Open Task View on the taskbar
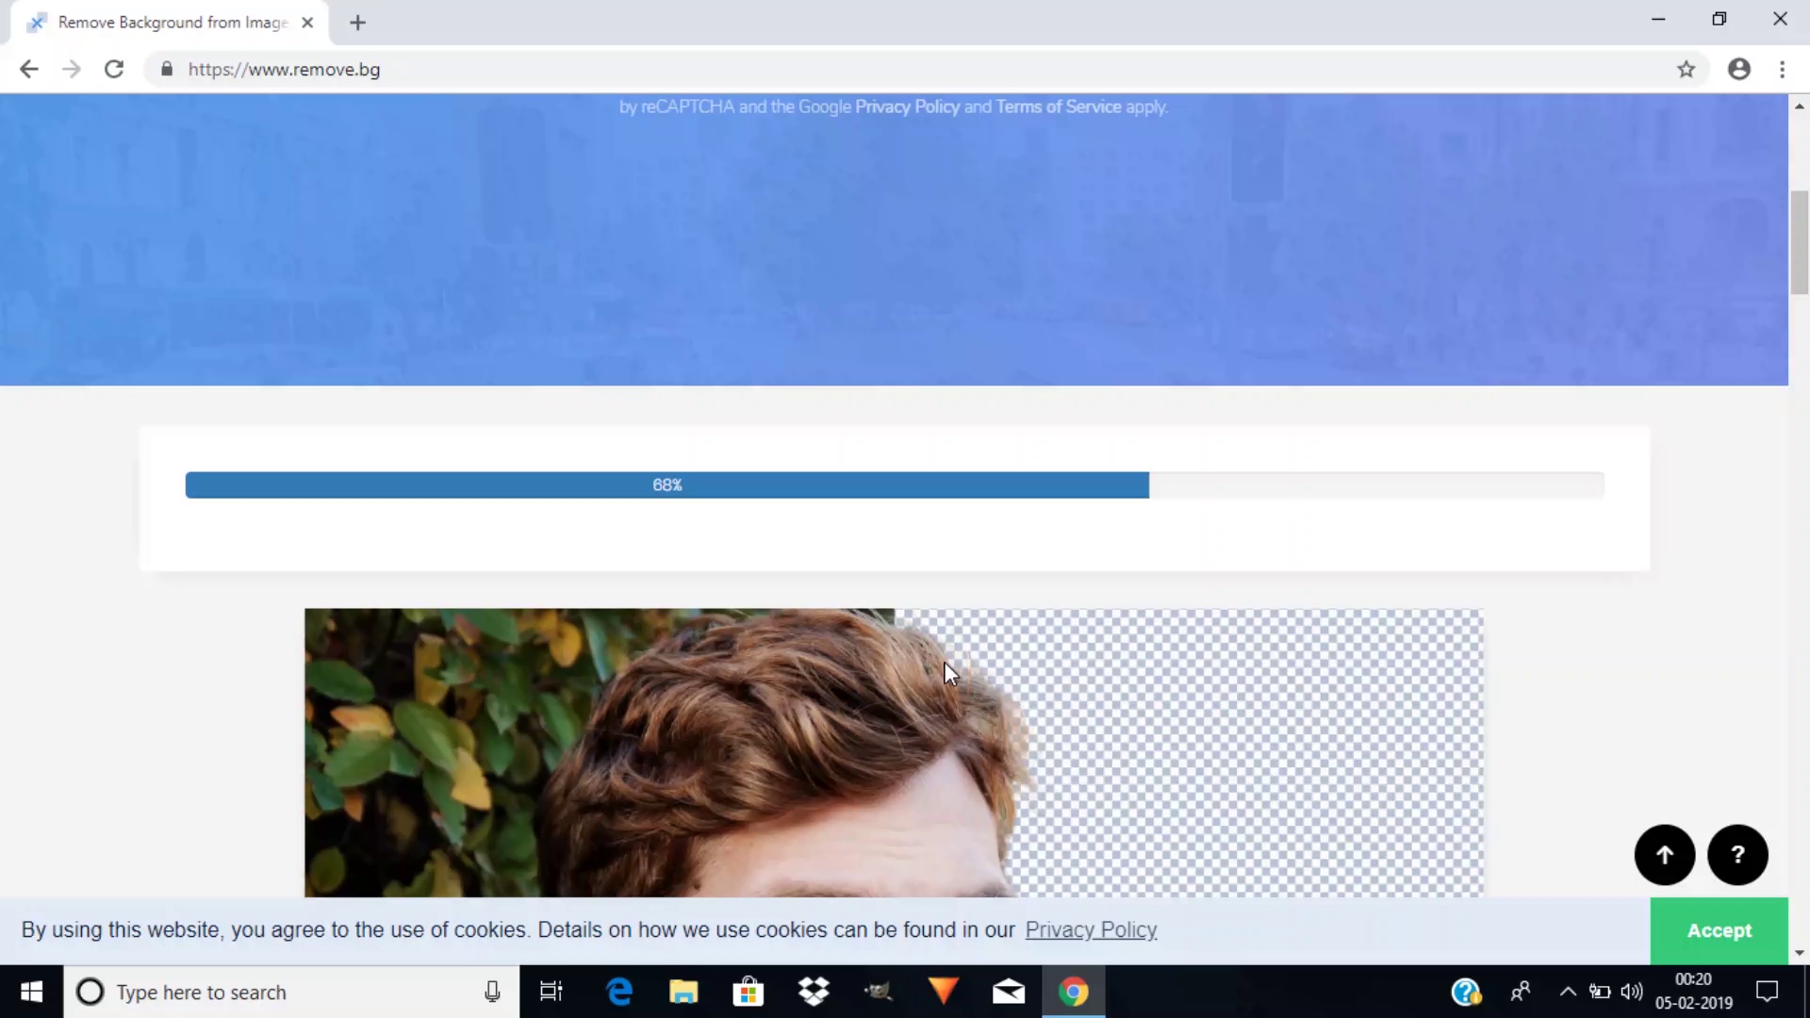 [x=551, y=992]
